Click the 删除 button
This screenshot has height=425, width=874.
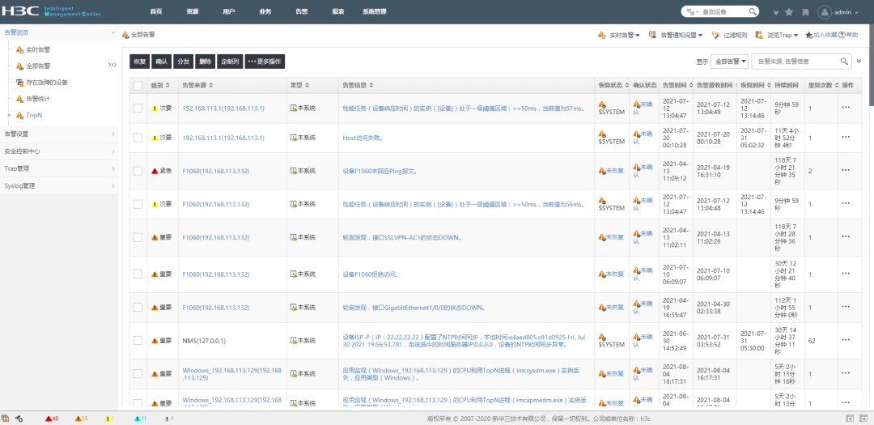point(205,62)
